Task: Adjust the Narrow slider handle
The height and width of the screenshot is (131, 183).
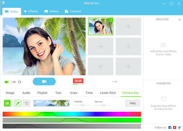Action: (103, 105)
